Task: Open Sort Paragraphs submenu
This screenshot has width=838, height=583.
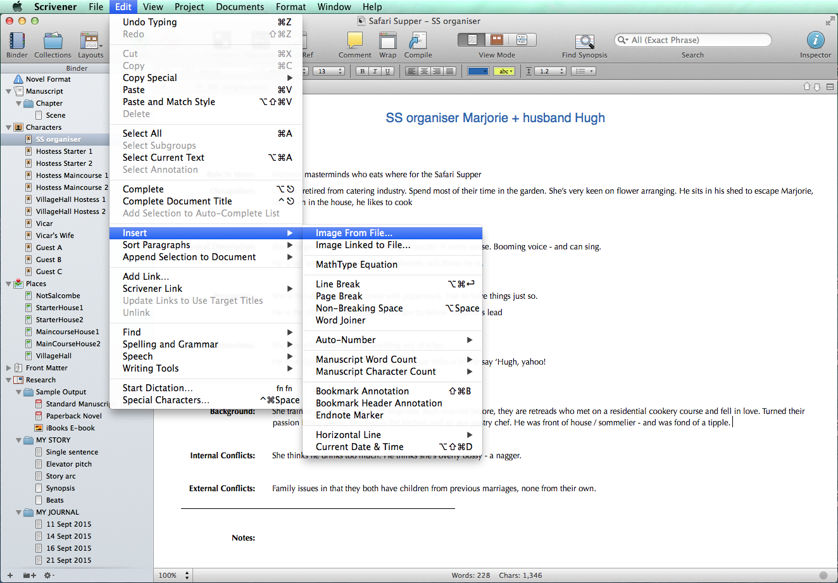Action: click(206, 245)
